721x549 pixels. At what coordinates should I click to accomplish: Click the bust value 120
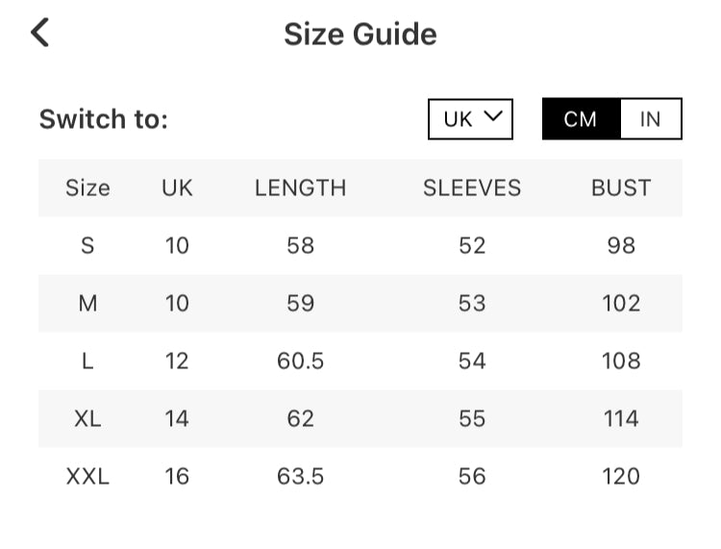(621, 476)
